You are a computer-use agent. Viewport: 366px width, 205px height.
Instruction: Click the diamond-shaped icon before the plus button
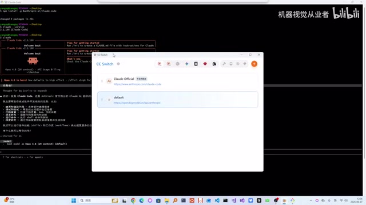coord(245,64)
